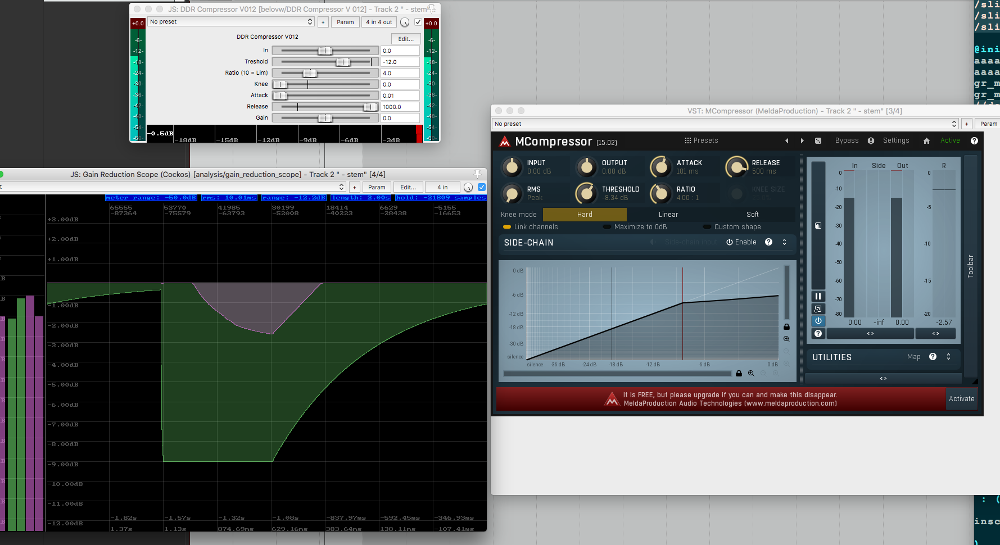Click Param button in DDR Compressor window

click(x=345, y=22)
